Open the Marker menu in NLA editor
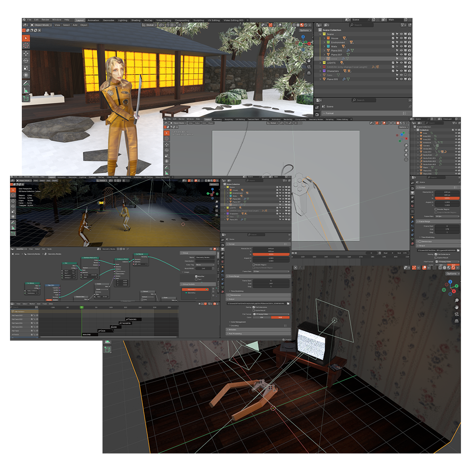Image resolution: width=471 pixels, height=471 pixels. (x=32, y=304)
